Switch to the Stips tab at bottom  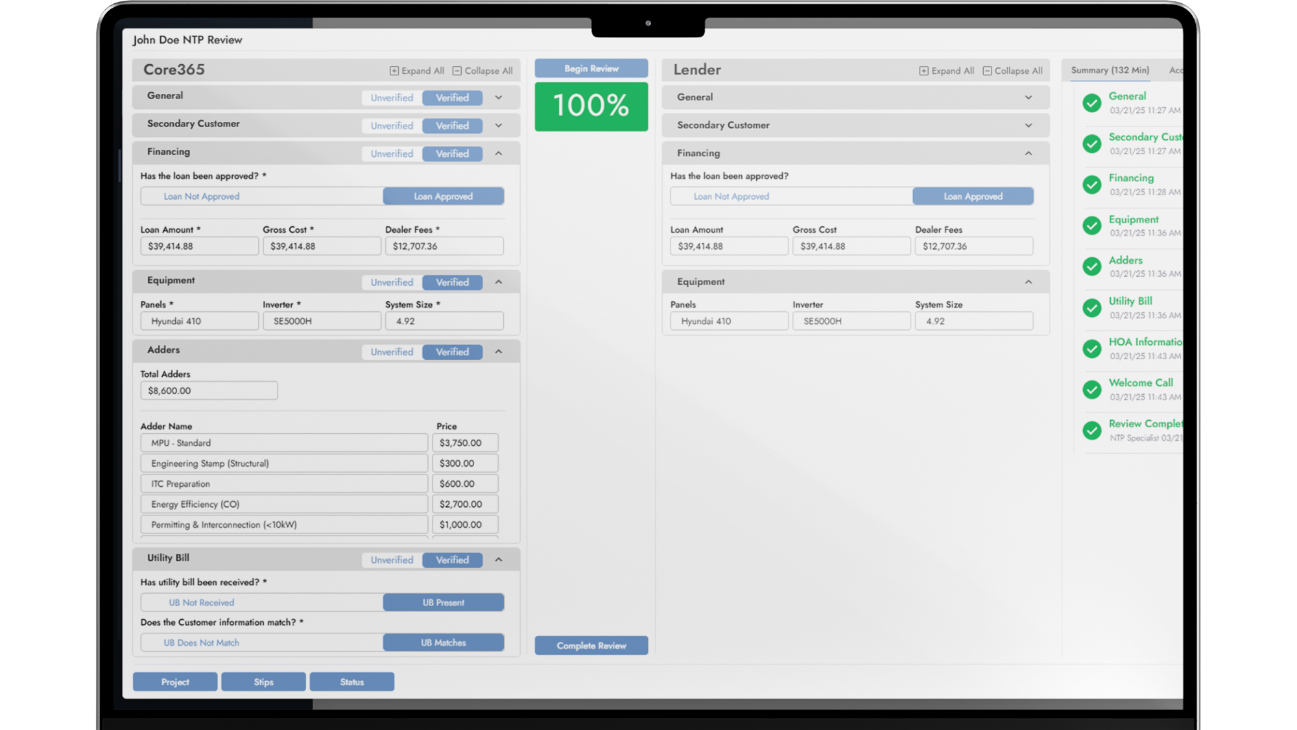pyautogui.click(x=263, y=682)
